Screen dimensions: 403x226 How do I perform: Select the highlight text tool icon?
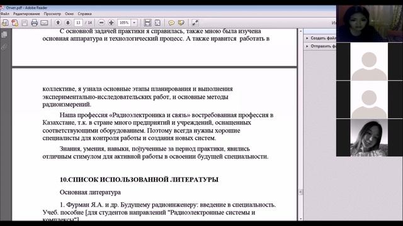pos(181,23)
